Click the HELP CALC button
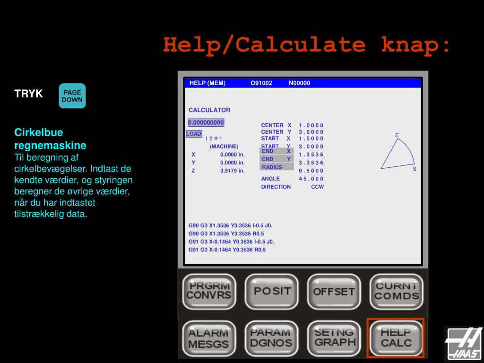 click(x=396, y=338)
